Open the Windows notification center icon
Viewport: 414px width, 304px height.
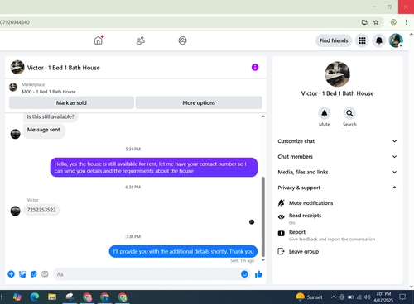402,297
